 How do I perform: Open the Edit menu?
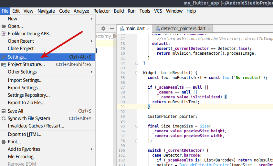(16, 11)
